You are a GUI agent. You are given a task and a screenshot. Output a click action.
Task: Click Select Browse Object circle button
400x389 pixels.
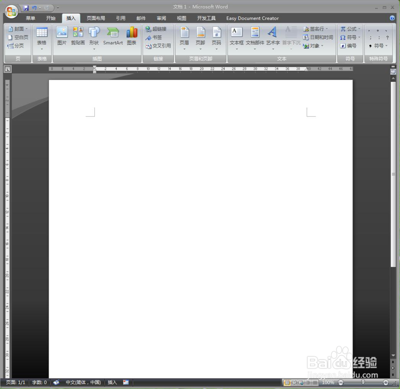coord(393,368)
